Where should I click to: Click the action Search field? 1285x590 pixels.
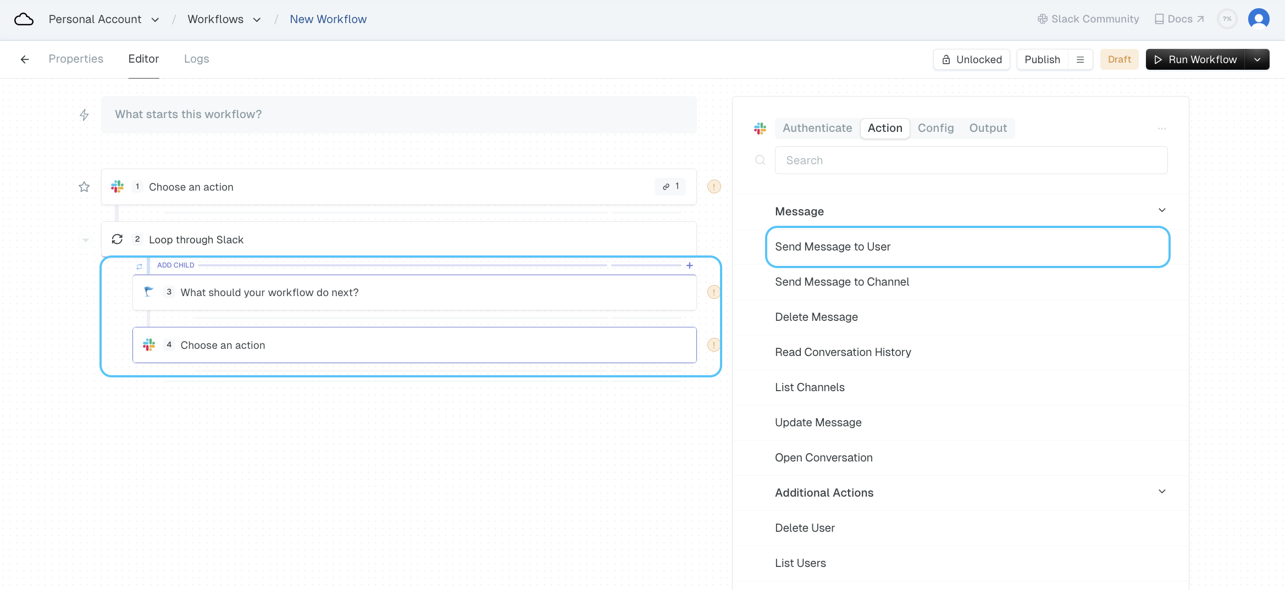point(971,160)
